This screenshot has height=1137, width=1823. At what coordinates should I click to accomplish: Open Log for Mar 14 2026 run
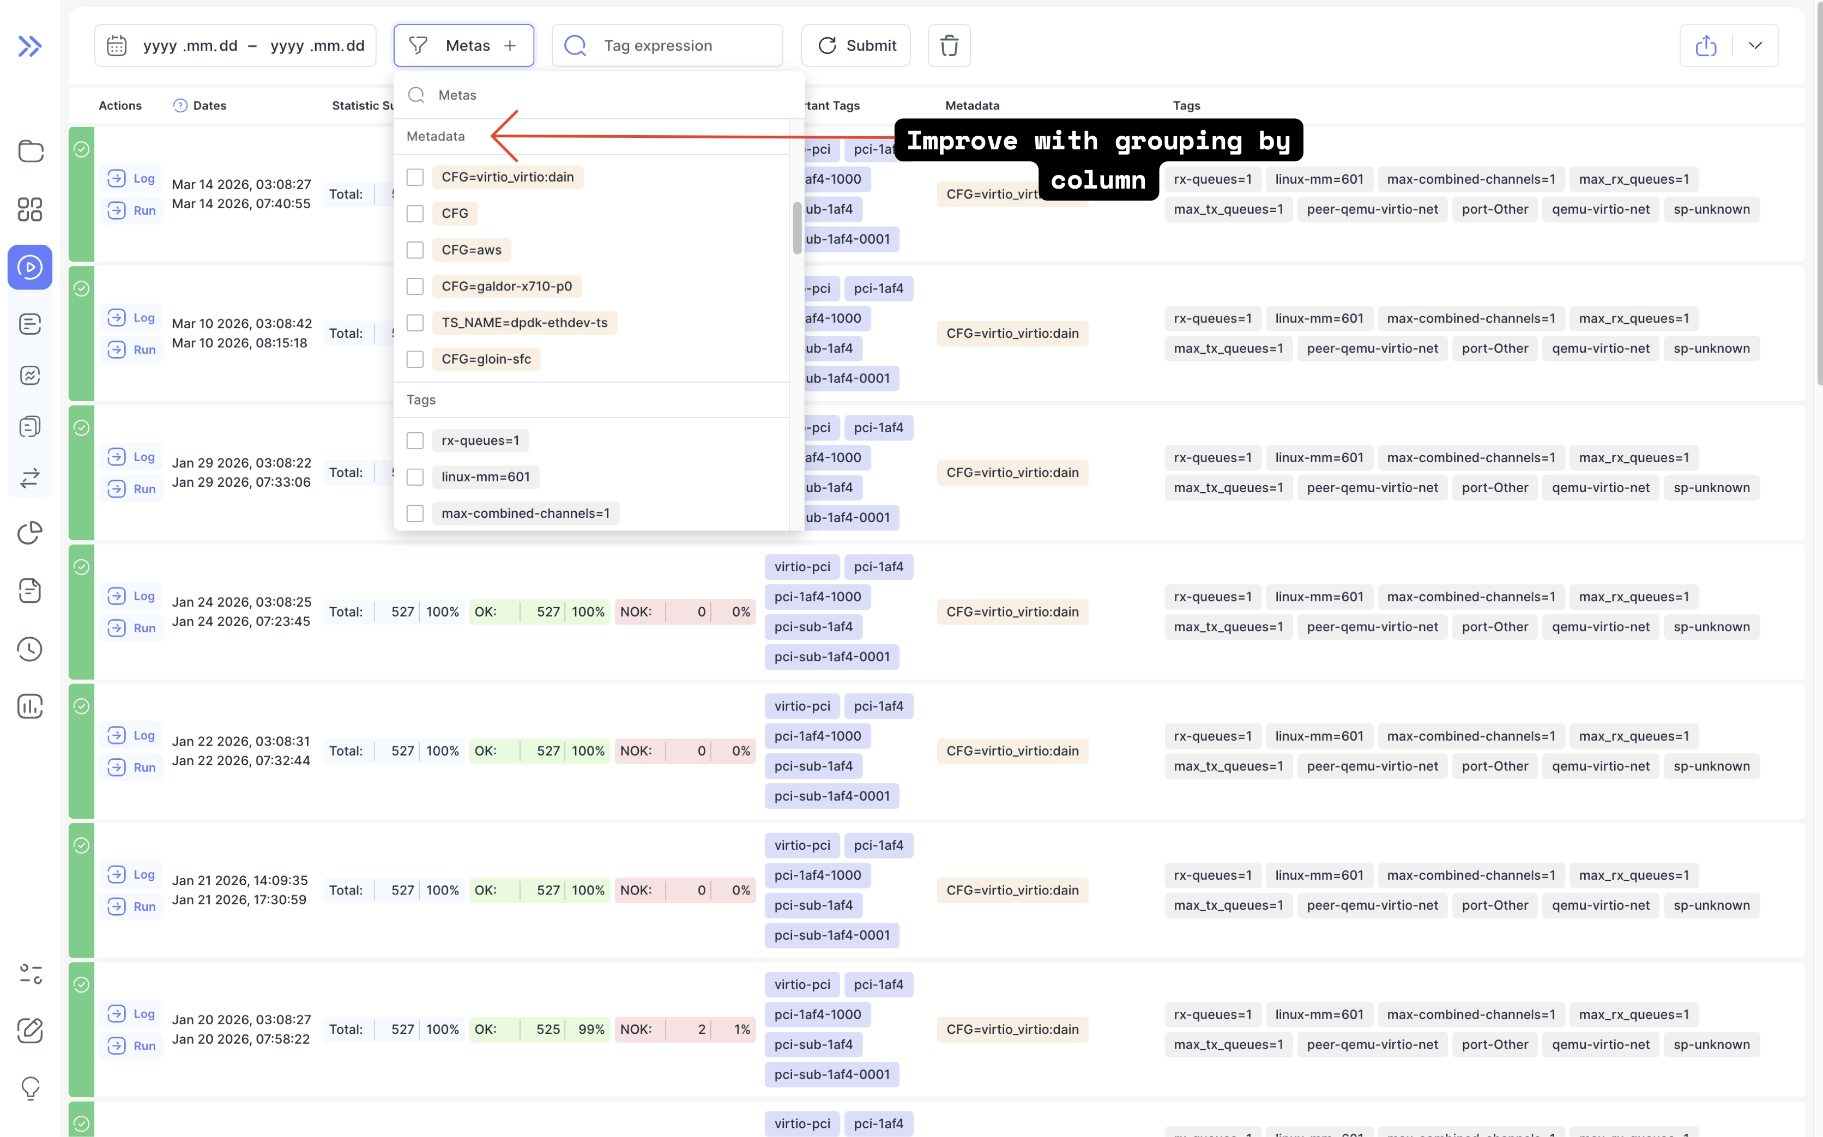click(x=131, y=178)
